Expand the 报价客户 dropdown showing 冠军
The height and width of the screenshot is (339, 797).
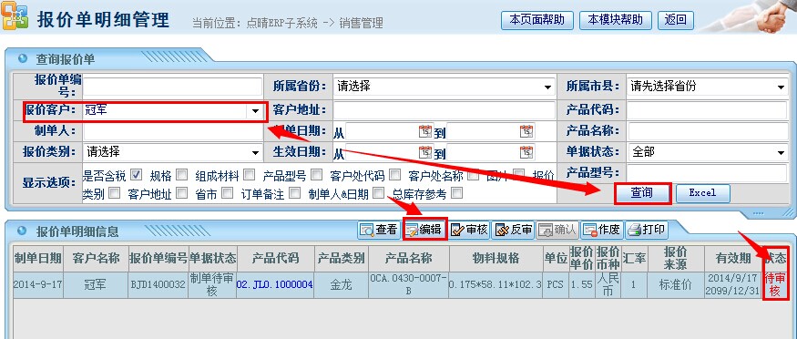click(255, 111)
